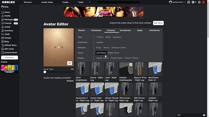Screen dimensions: 209x117
Task: Select Sweaters under Tops
Action: [x=117, y=37]
